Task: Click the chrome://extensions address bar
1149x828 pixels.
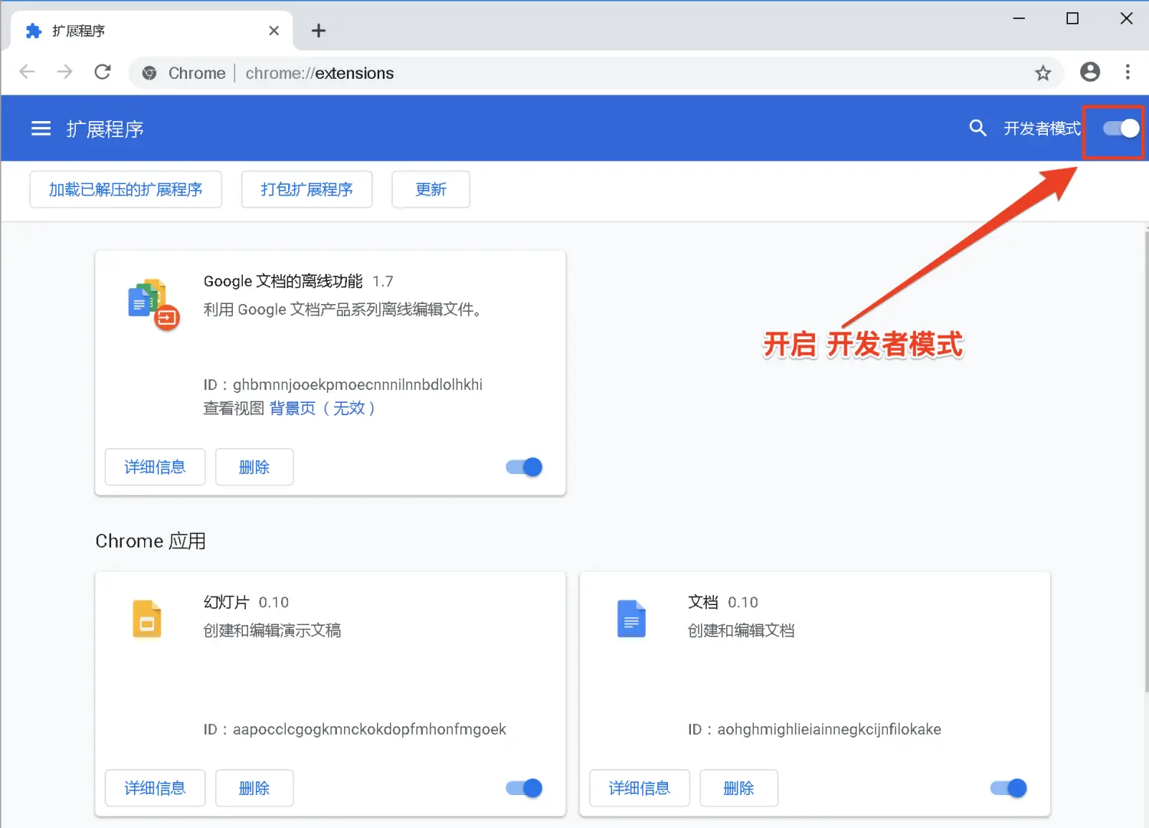Action: pyautogui.click(x=596, y=73)
